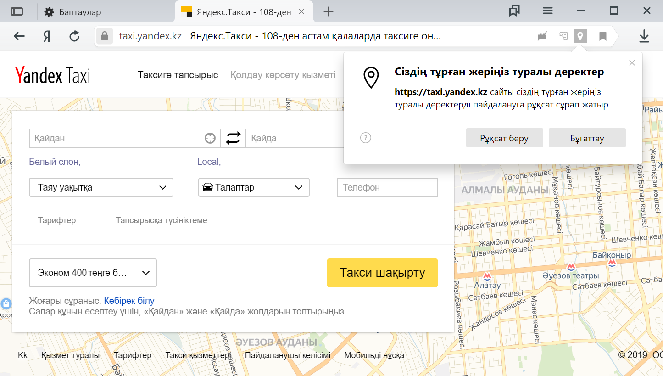Image resolution: width=663 pixels, height=376 pixels.
Task: Click the Такси шақыру button
Action: (x=382, y=273)
